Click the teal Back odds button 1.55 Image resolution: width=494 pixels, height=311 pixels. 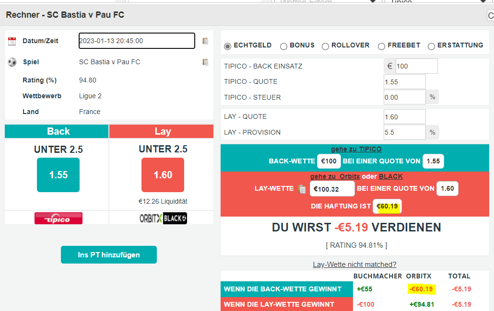[59, 175]
